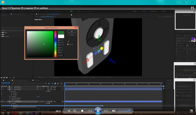Enable shuffle in media player
Image resolution: width=196 pixels, height=115 pixels.
click(x=69, y=111)
